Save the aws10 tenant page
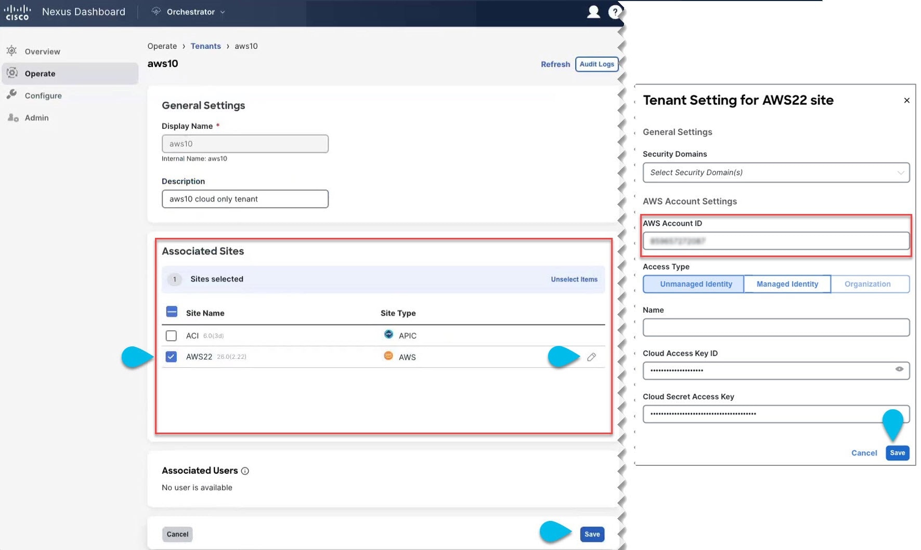The width and height of the screenshot is (921, 550). coord(592,534)
